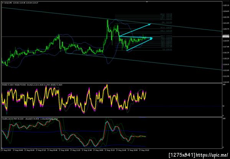Click the chart shift triangle marker at top

147,2
